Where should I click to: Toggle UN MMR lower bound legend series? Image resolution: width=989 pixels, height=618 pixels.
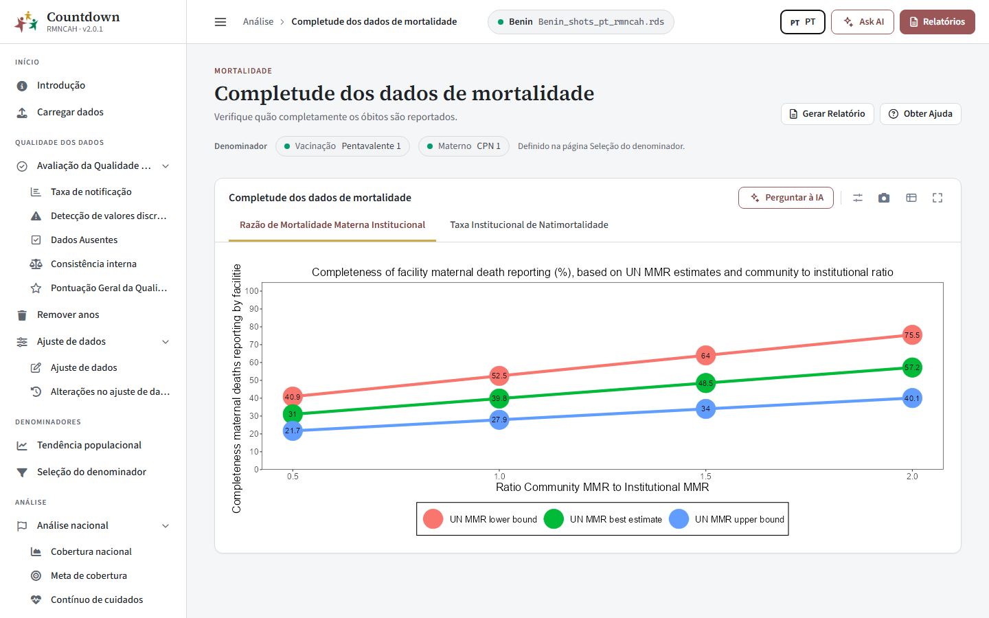point(480,519)
